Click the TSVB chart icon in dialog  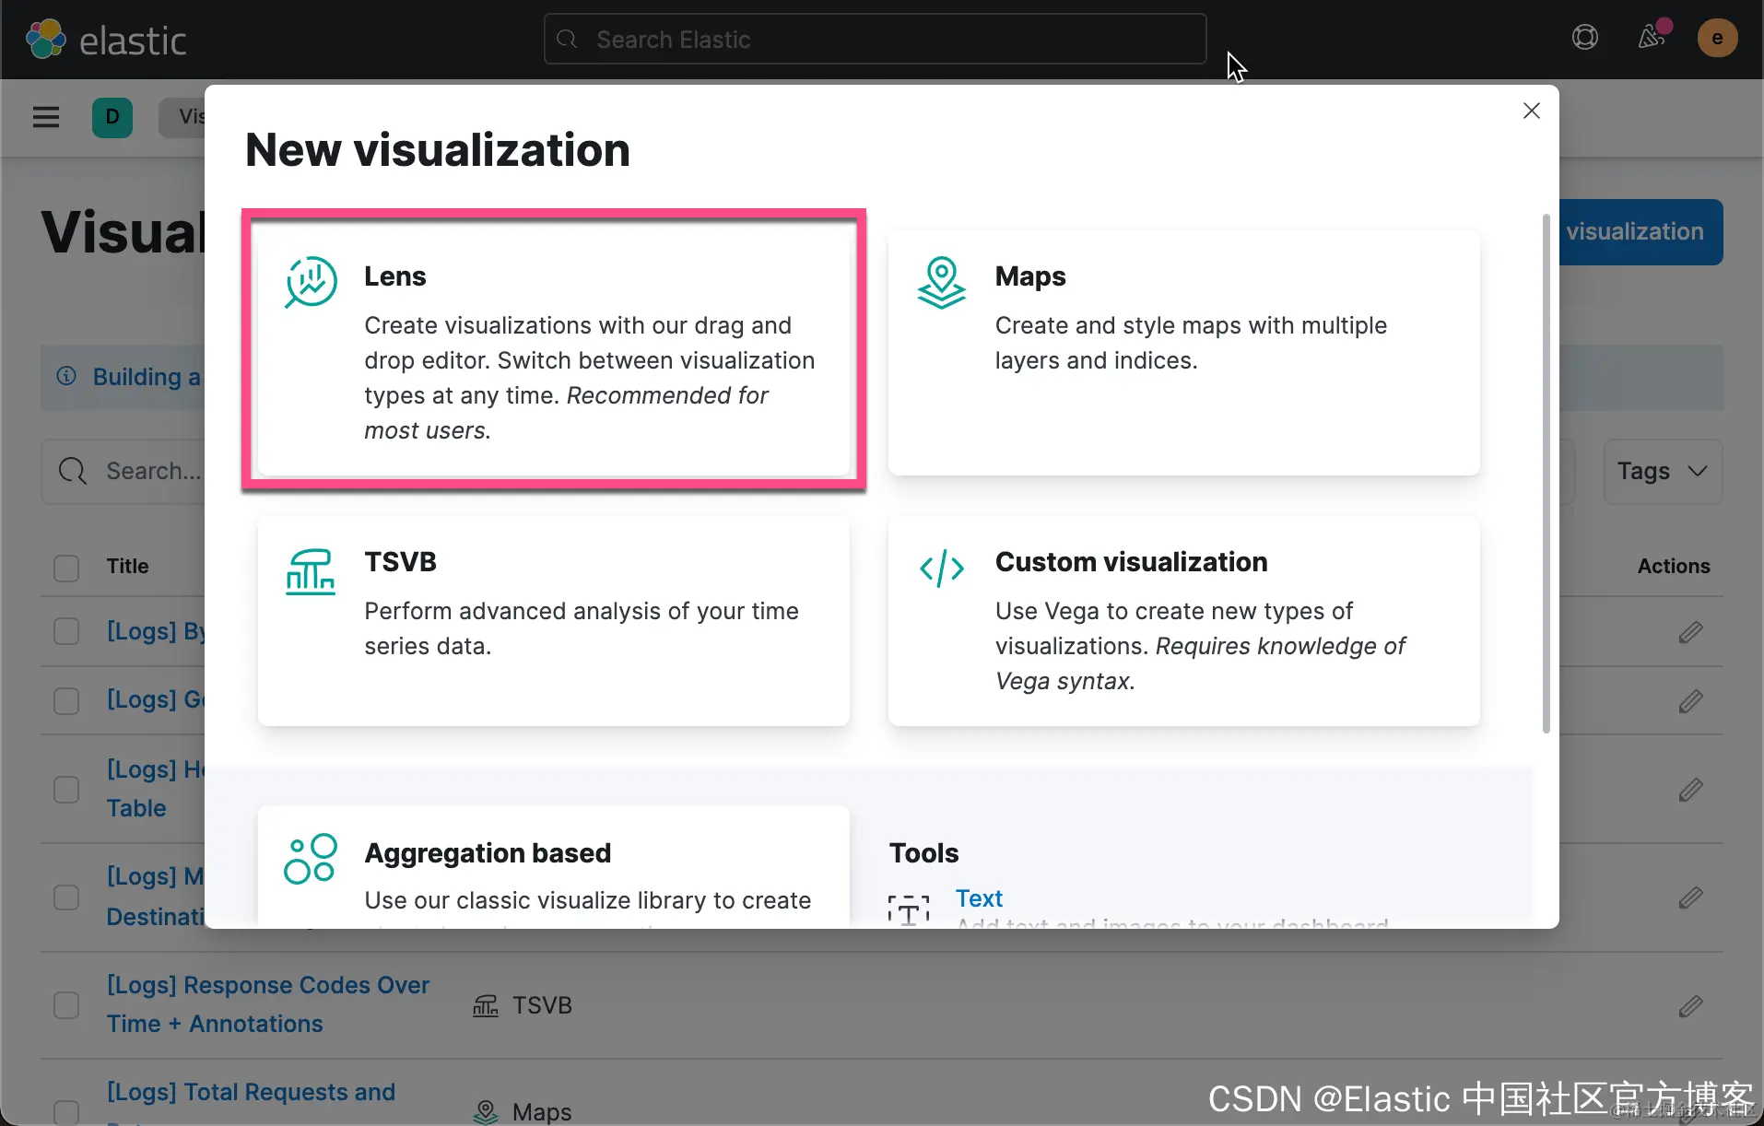[311, 571]
